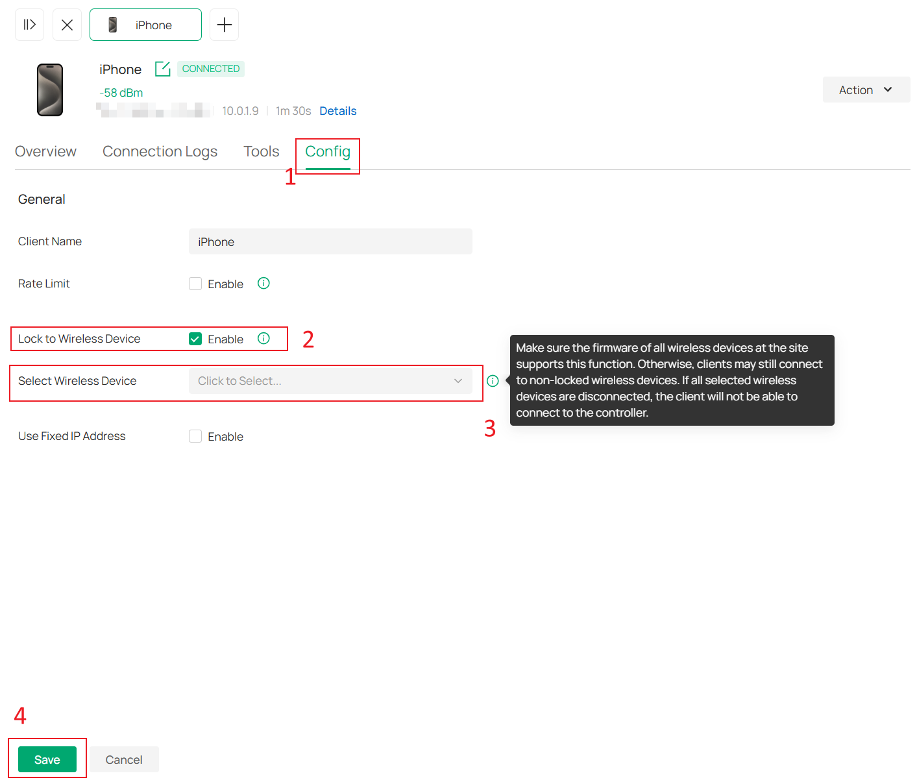This screenshot has width=917, height=782.
Task: Uncheck Lock to Wireless Device checkbox
Action: (x=195, y=339)
